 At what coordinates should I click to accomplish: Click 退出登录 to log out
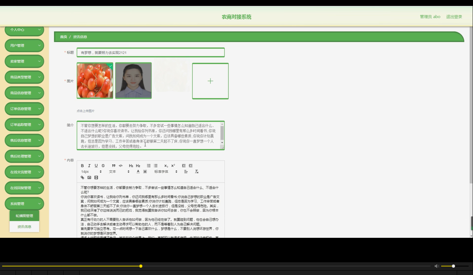point(454,17)
